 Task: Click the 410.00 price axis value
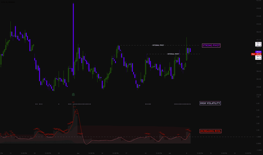coord(259,24)
